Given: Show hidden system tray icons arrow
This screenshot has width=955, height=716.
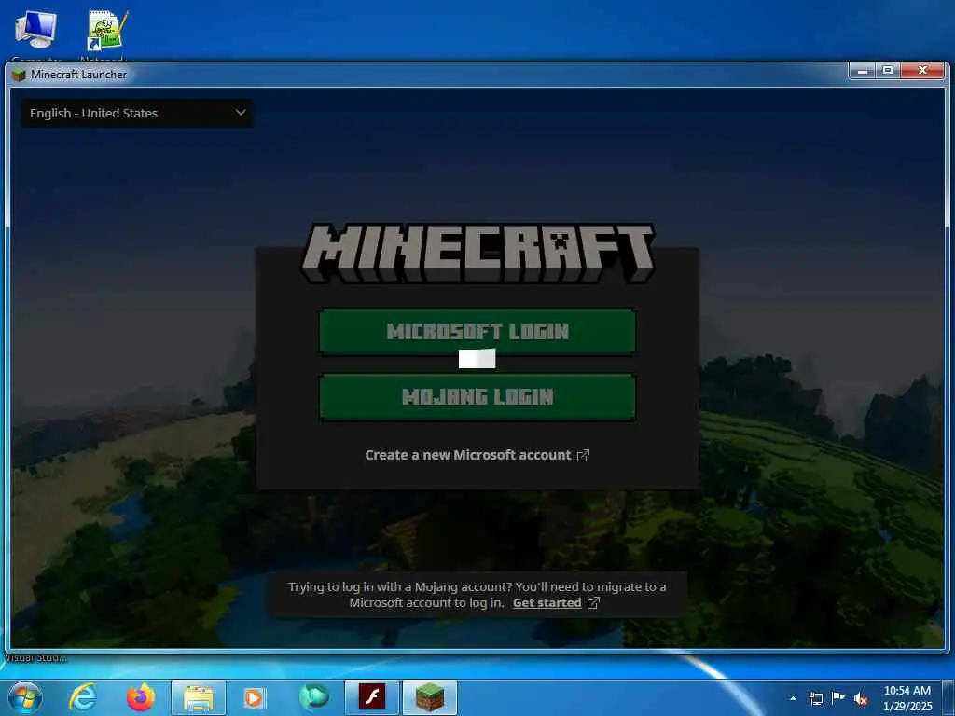Looking at the screenshot, I should tap(793, 698).
